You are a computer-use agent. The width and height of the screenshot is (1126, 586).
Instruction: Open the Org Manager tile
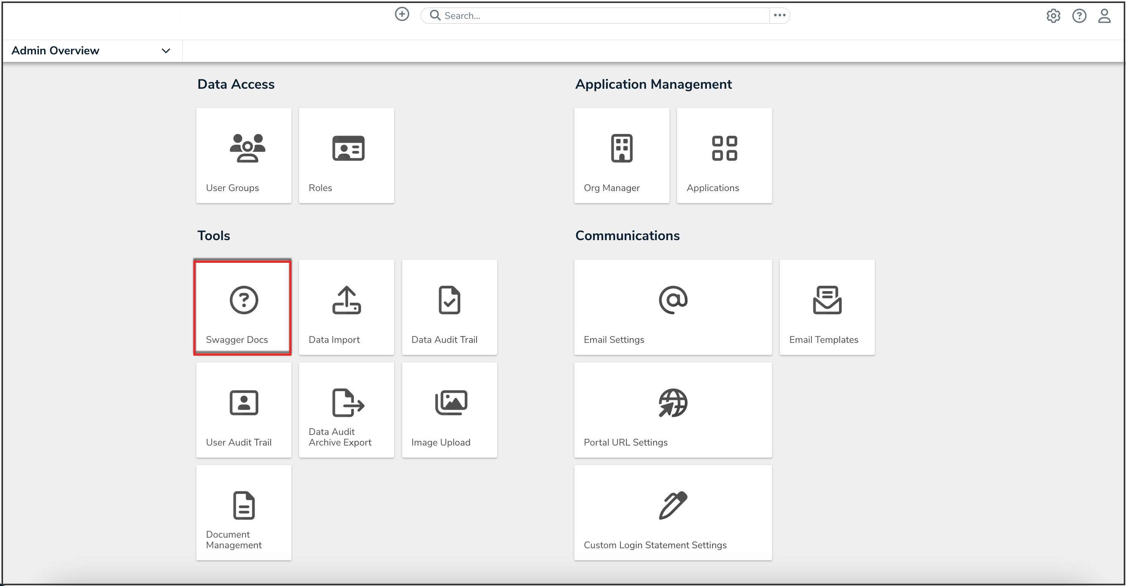[x=621, y=156]
